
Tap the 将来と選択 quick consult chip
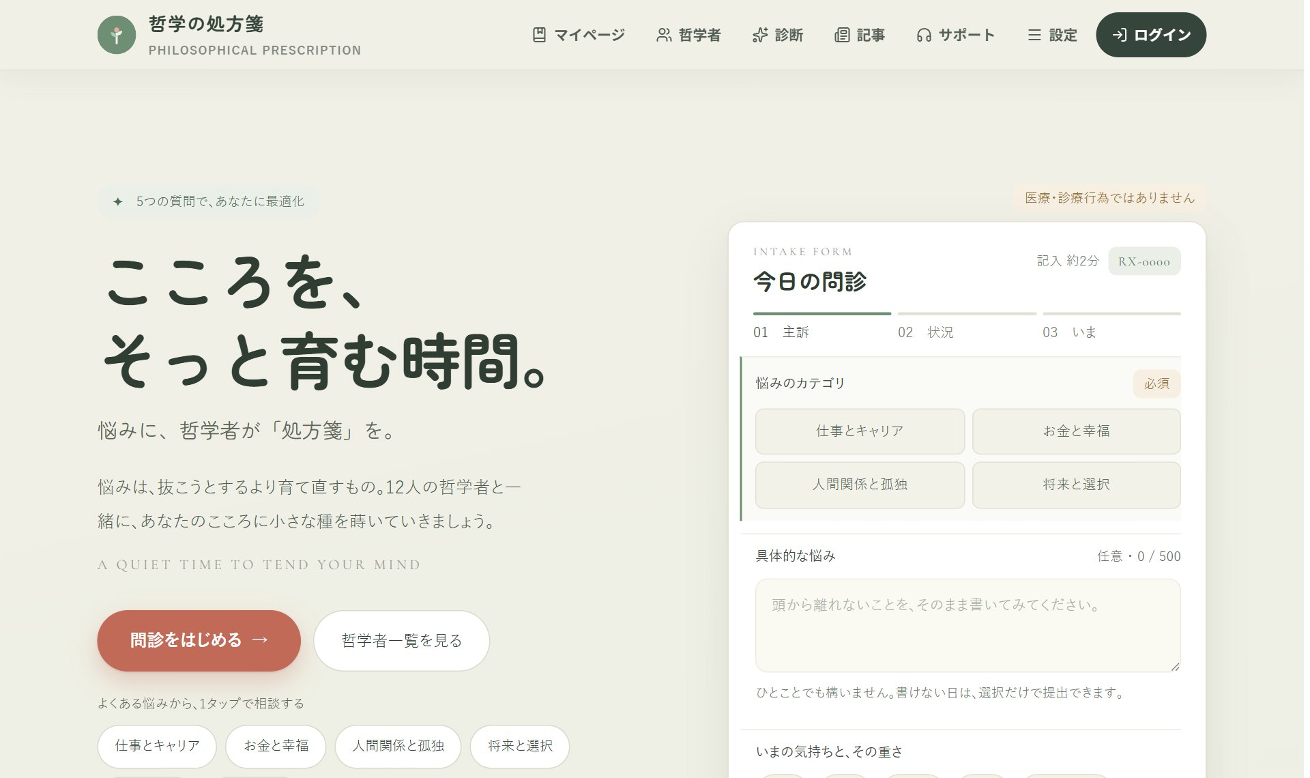click(520, 746)
